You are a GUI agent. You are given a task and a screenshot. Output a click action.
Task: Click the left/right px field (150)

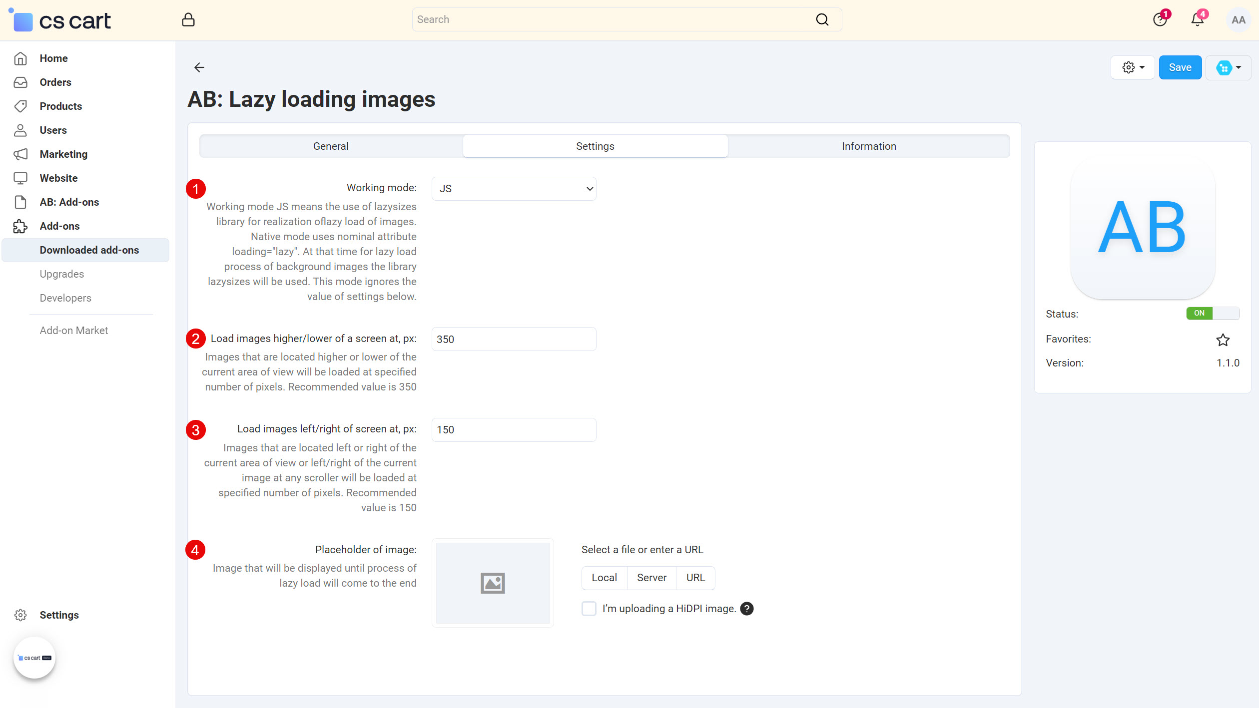coord(514,430)
